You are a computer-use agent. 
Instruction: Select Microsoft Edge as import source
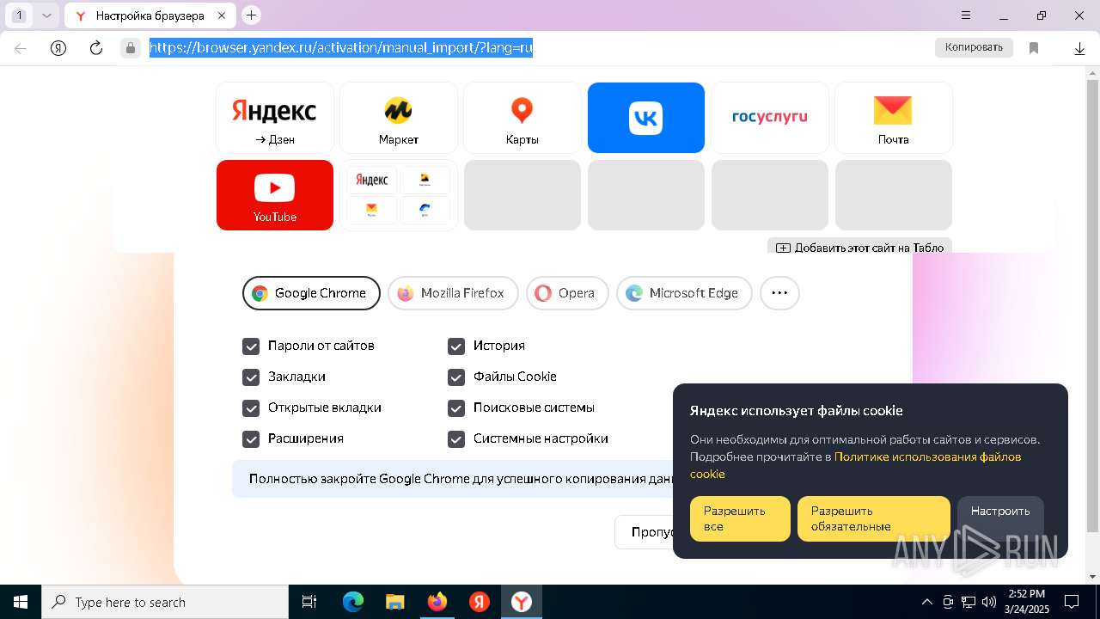click(684, 293)
